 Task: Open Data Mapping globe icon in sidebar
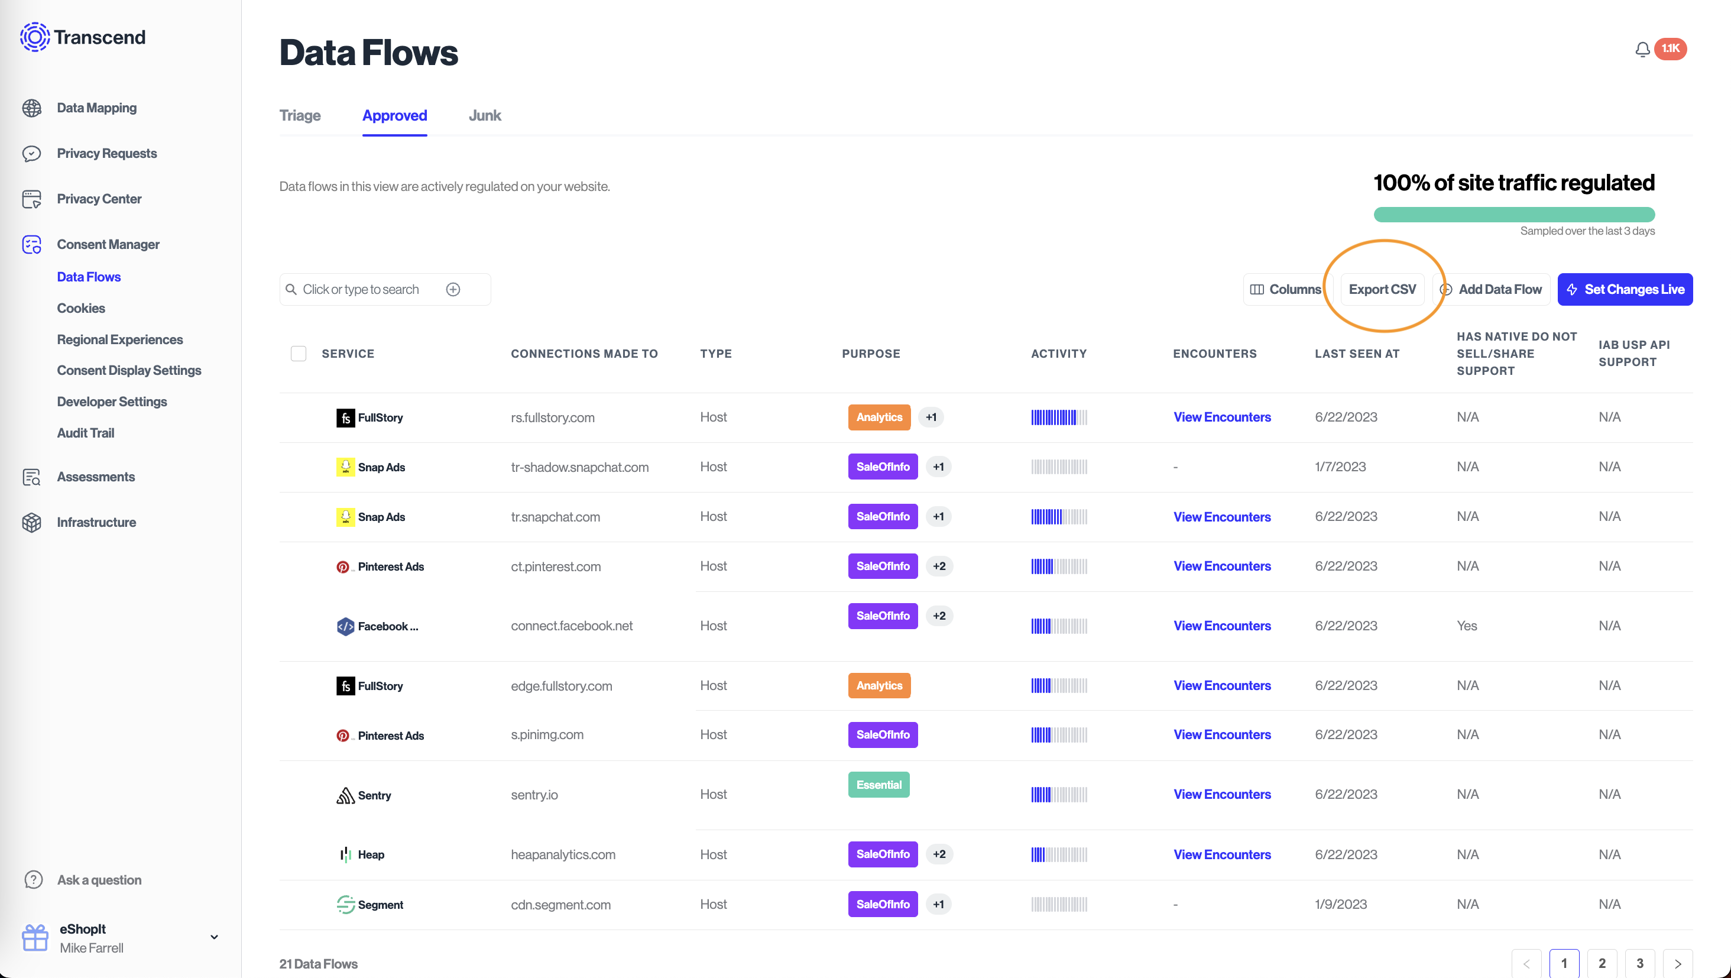tap(31, 108)
